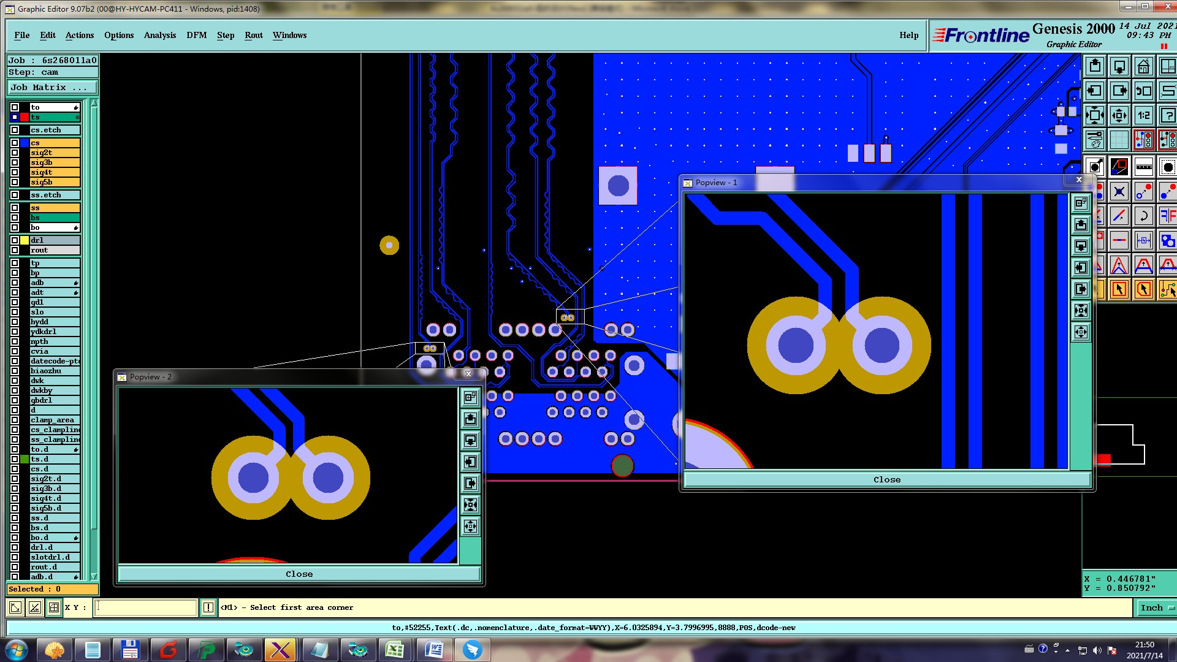Click the 1:2 zoom scale icon

point(1144,115)
